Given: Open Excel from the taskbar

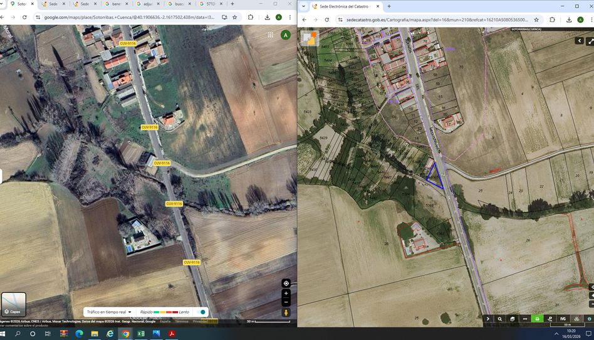Looking at the screenshot, I should [x=141, y=334].
